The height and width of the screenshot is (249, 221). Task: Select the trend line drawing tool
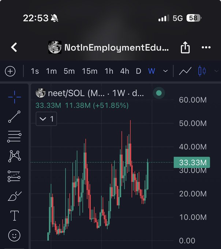click(14, 117)
